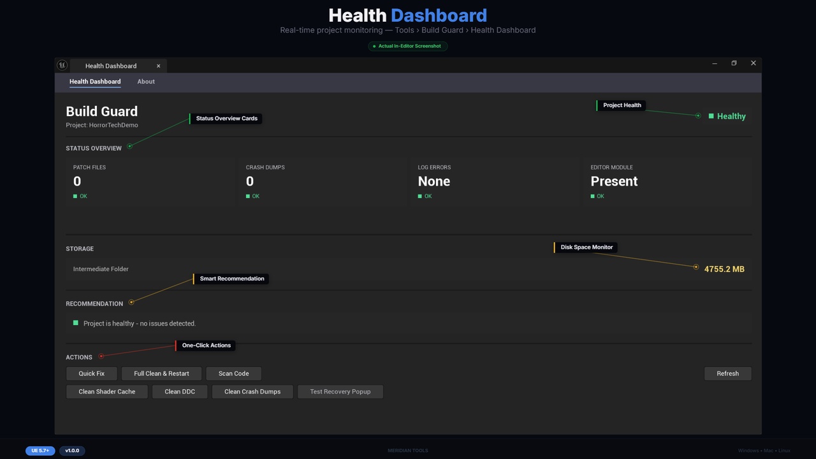Launch Scan Code
816x459 pixels.
click(x=234, y=374)
